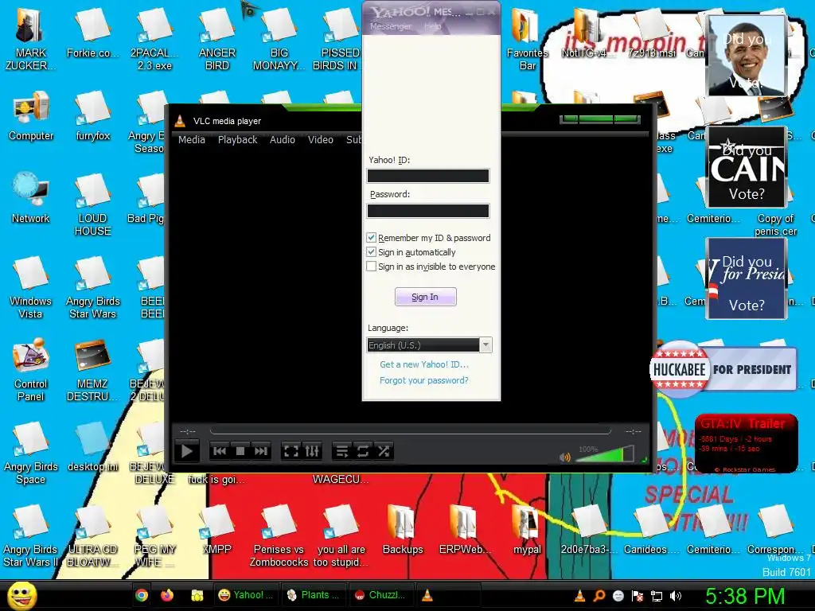Switch to Yahoo! taskbar button

pos(245,595)
